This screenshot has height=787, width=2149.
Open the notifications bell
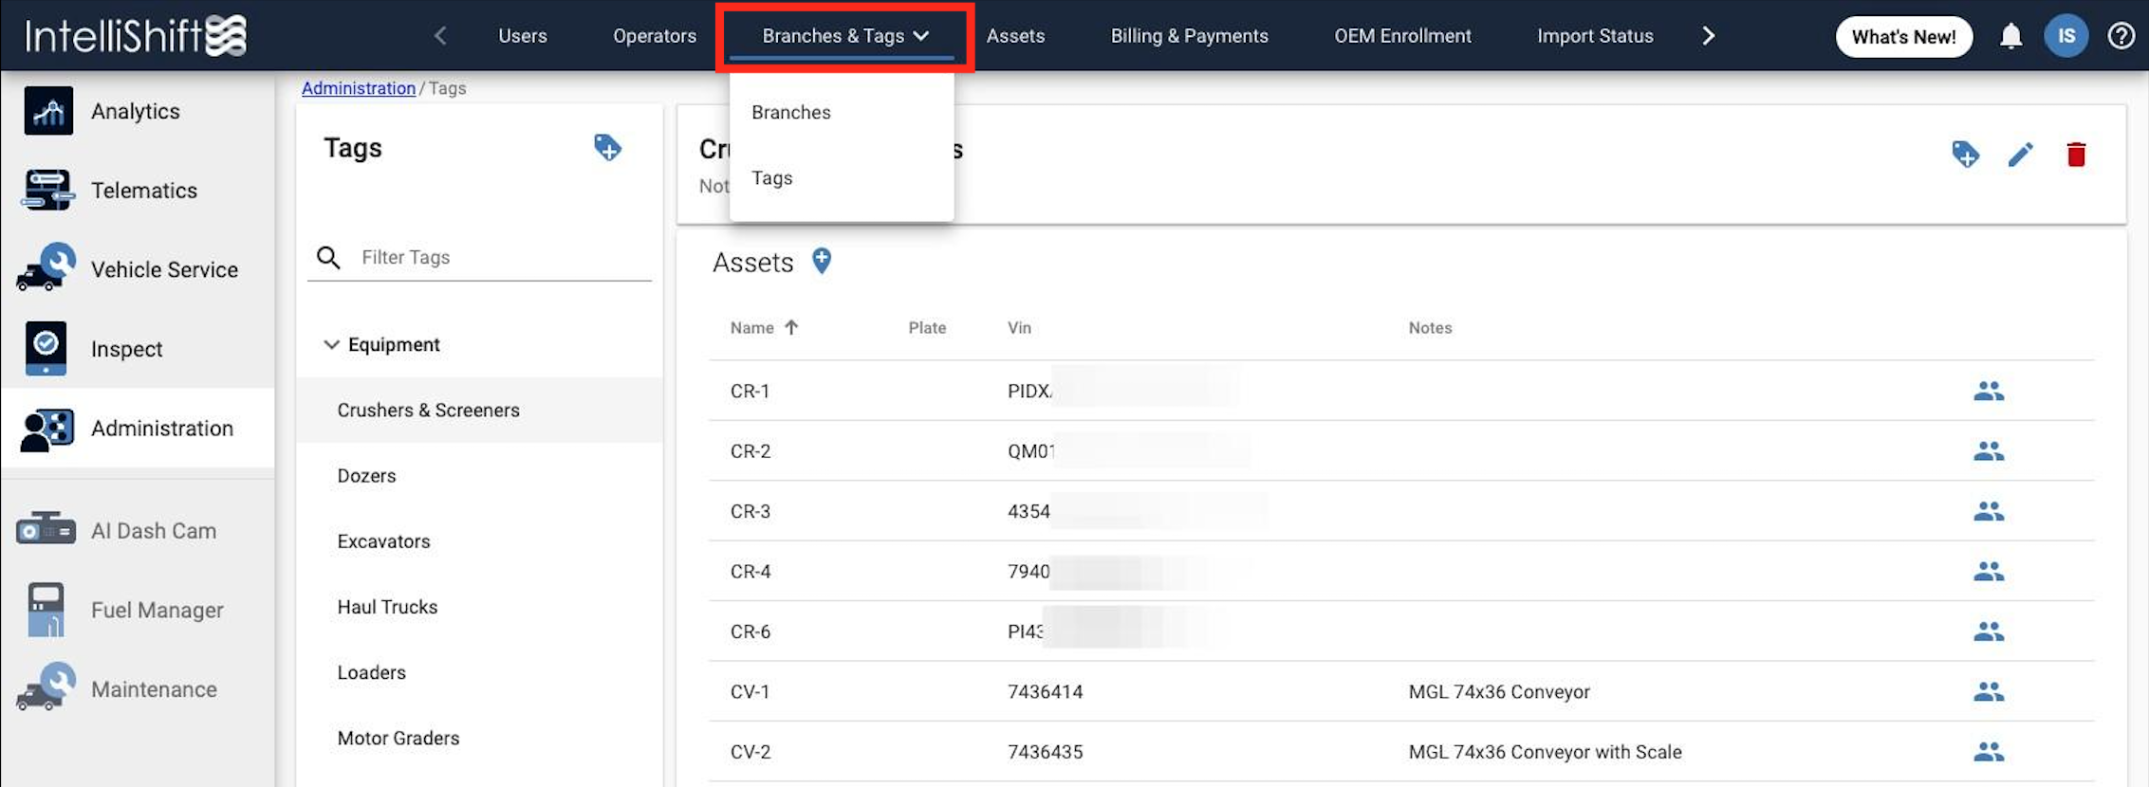[2010, 36]
